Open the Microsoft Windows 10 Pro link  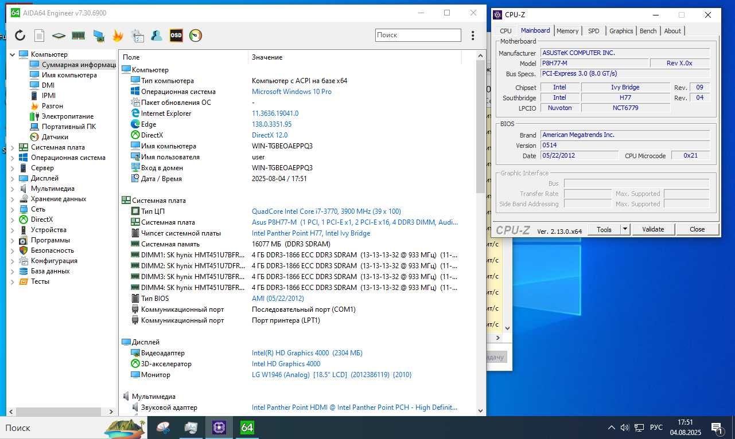point(291,92)
